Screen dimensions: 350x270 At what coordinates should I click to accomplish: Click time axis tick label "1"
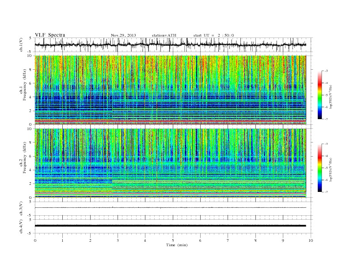point(63,240)
